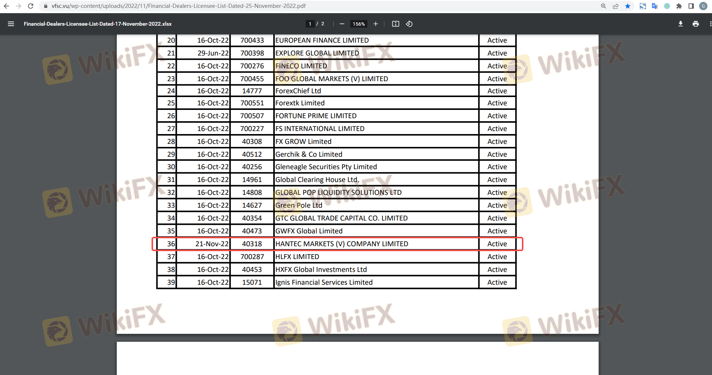The height and width of the screenshot is (375, 712).
Task: Click the zoom out minus button
Action: (342, 24)
